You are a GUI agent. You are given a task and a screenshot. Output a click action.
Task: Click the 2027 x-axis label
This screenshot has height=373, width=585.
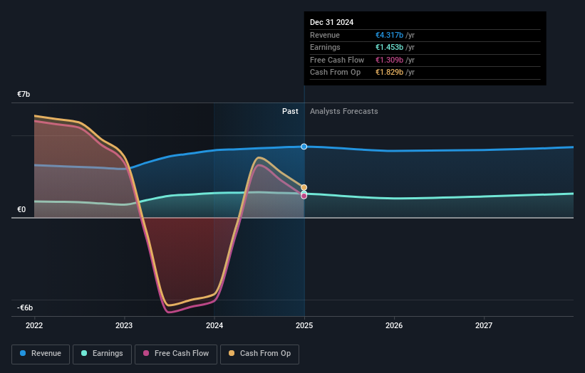coord(484,325)
